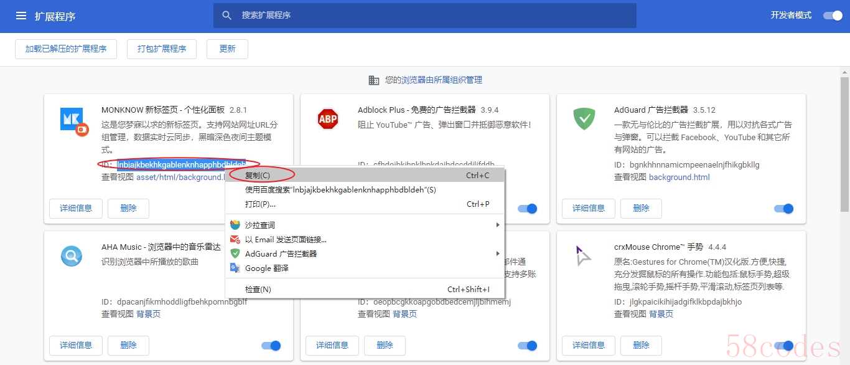Image resolution: width=850 pixels, height=365 pixels.
Task: Click version number 3.5.12 of AdGuard
Action: (704, 110)
